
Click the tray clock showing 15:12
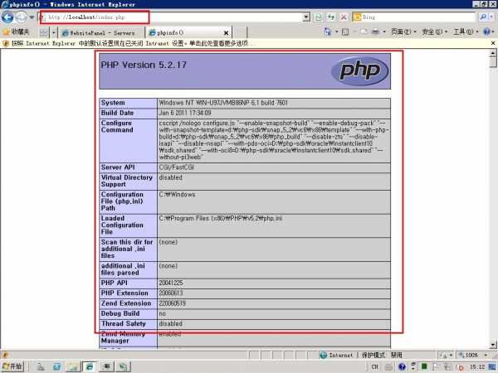[x=477, y=367]
